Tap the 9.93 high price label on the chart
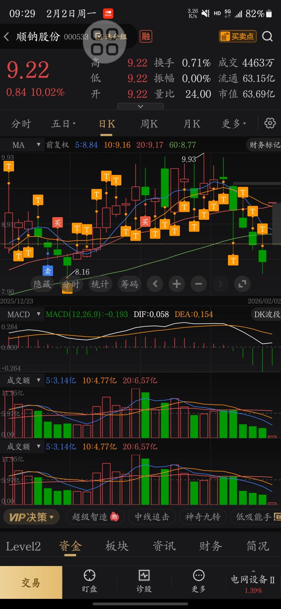The width and height of the screenshot is (281, 609). click(189, 159)
